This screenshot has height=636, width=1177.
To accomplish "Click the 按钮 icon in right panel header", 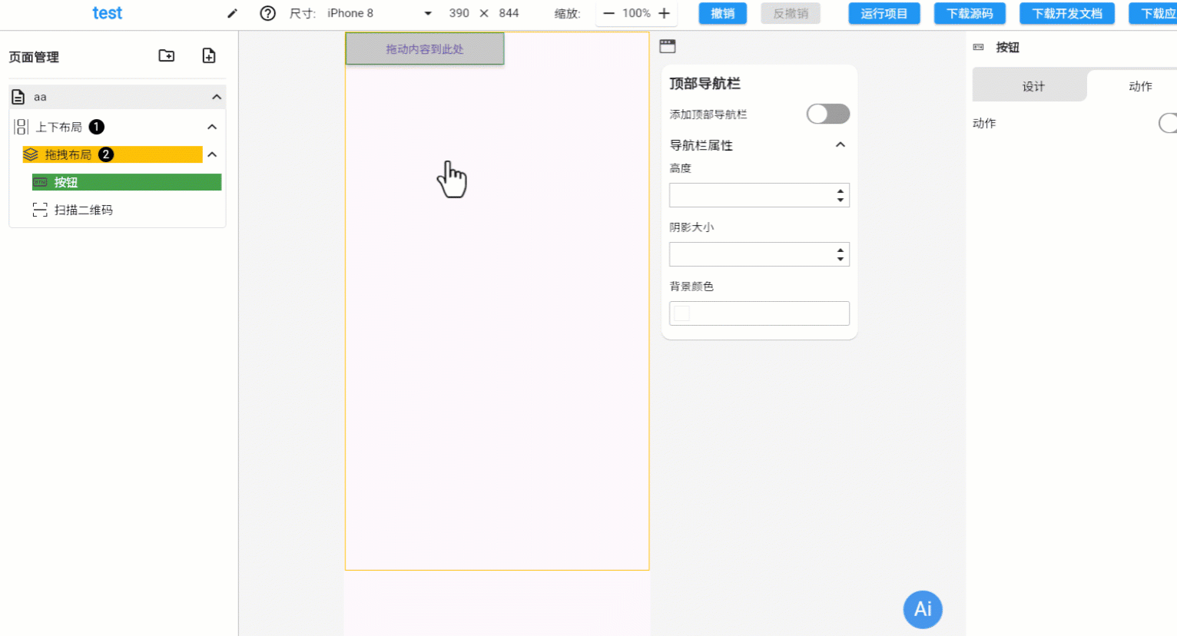I will click(x=978, y=47).
